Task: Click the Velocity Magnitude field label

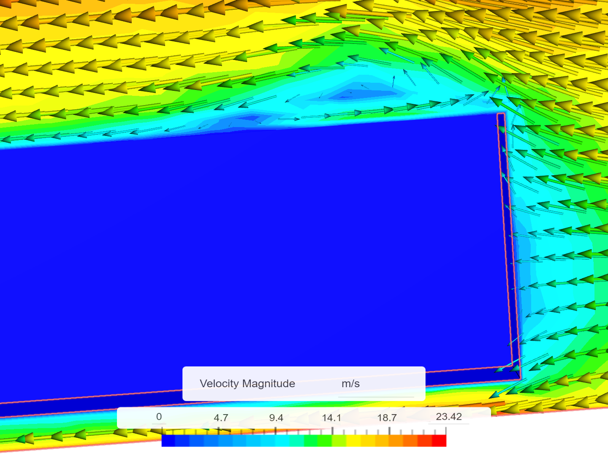Action: 247,383
